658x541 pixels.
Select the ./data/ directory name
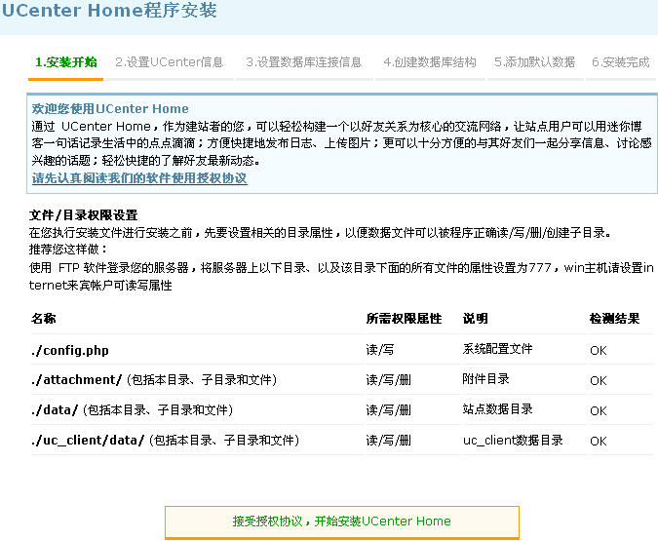point(55,409)
